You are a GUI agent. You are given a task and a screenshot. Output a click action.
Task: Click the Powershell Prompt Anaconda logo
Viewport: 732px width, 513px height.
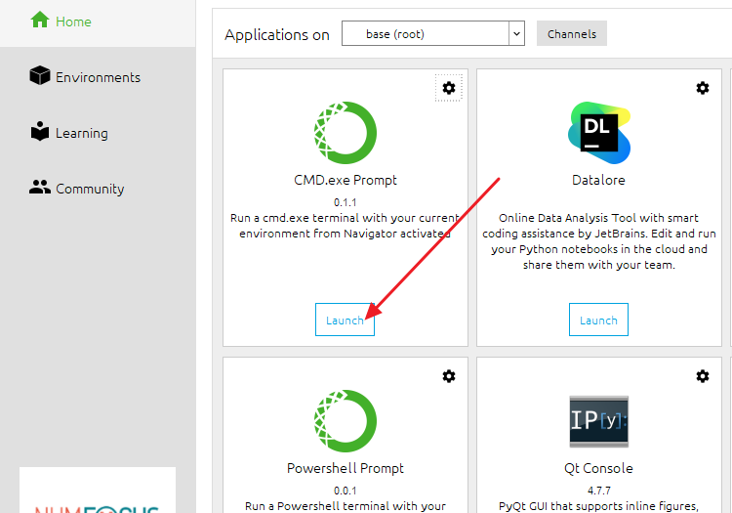(346, 421)
